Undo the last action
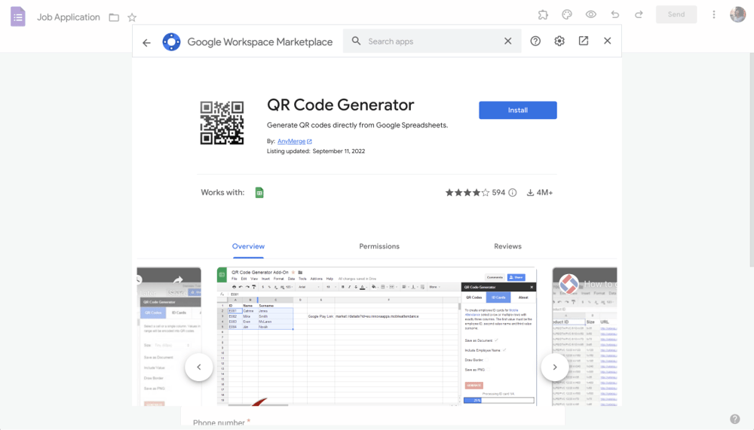 click(615, 14)
